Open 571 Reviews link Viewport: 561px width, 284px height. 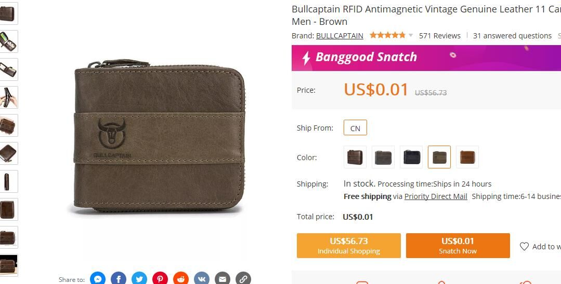pos(440,36)
